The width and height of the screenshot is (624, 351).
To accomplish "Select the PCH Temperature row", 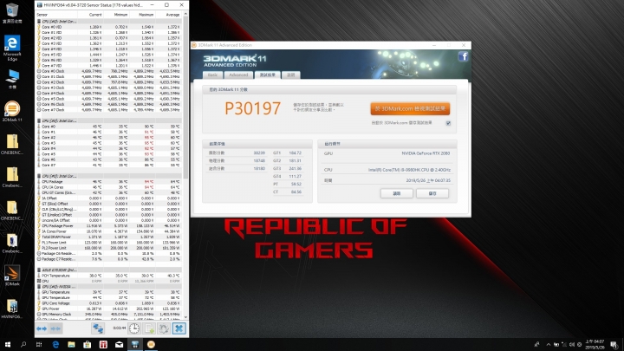I will pos(108,276).
